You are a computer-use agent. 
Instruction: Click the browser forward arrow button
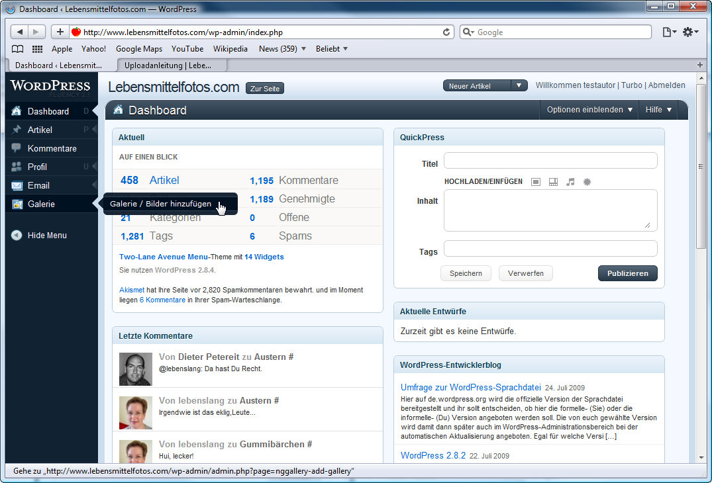[36, 32]
